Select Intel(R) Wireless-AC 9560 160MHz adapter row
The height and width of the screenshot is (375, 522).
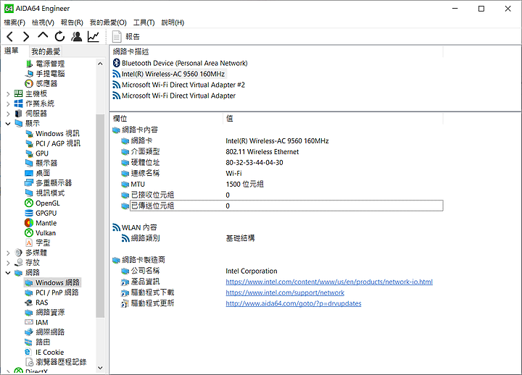(170, 74)
